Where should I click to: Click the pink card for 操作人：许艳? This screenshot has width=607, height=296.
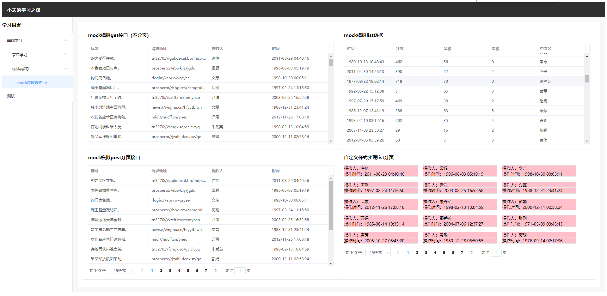click(381, 171)
